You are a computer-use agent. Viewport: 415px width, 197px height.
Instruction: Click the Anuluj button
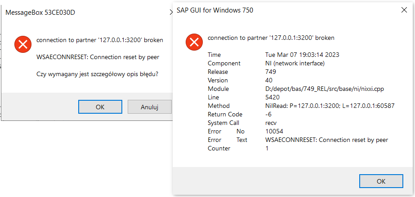[149, 107]
